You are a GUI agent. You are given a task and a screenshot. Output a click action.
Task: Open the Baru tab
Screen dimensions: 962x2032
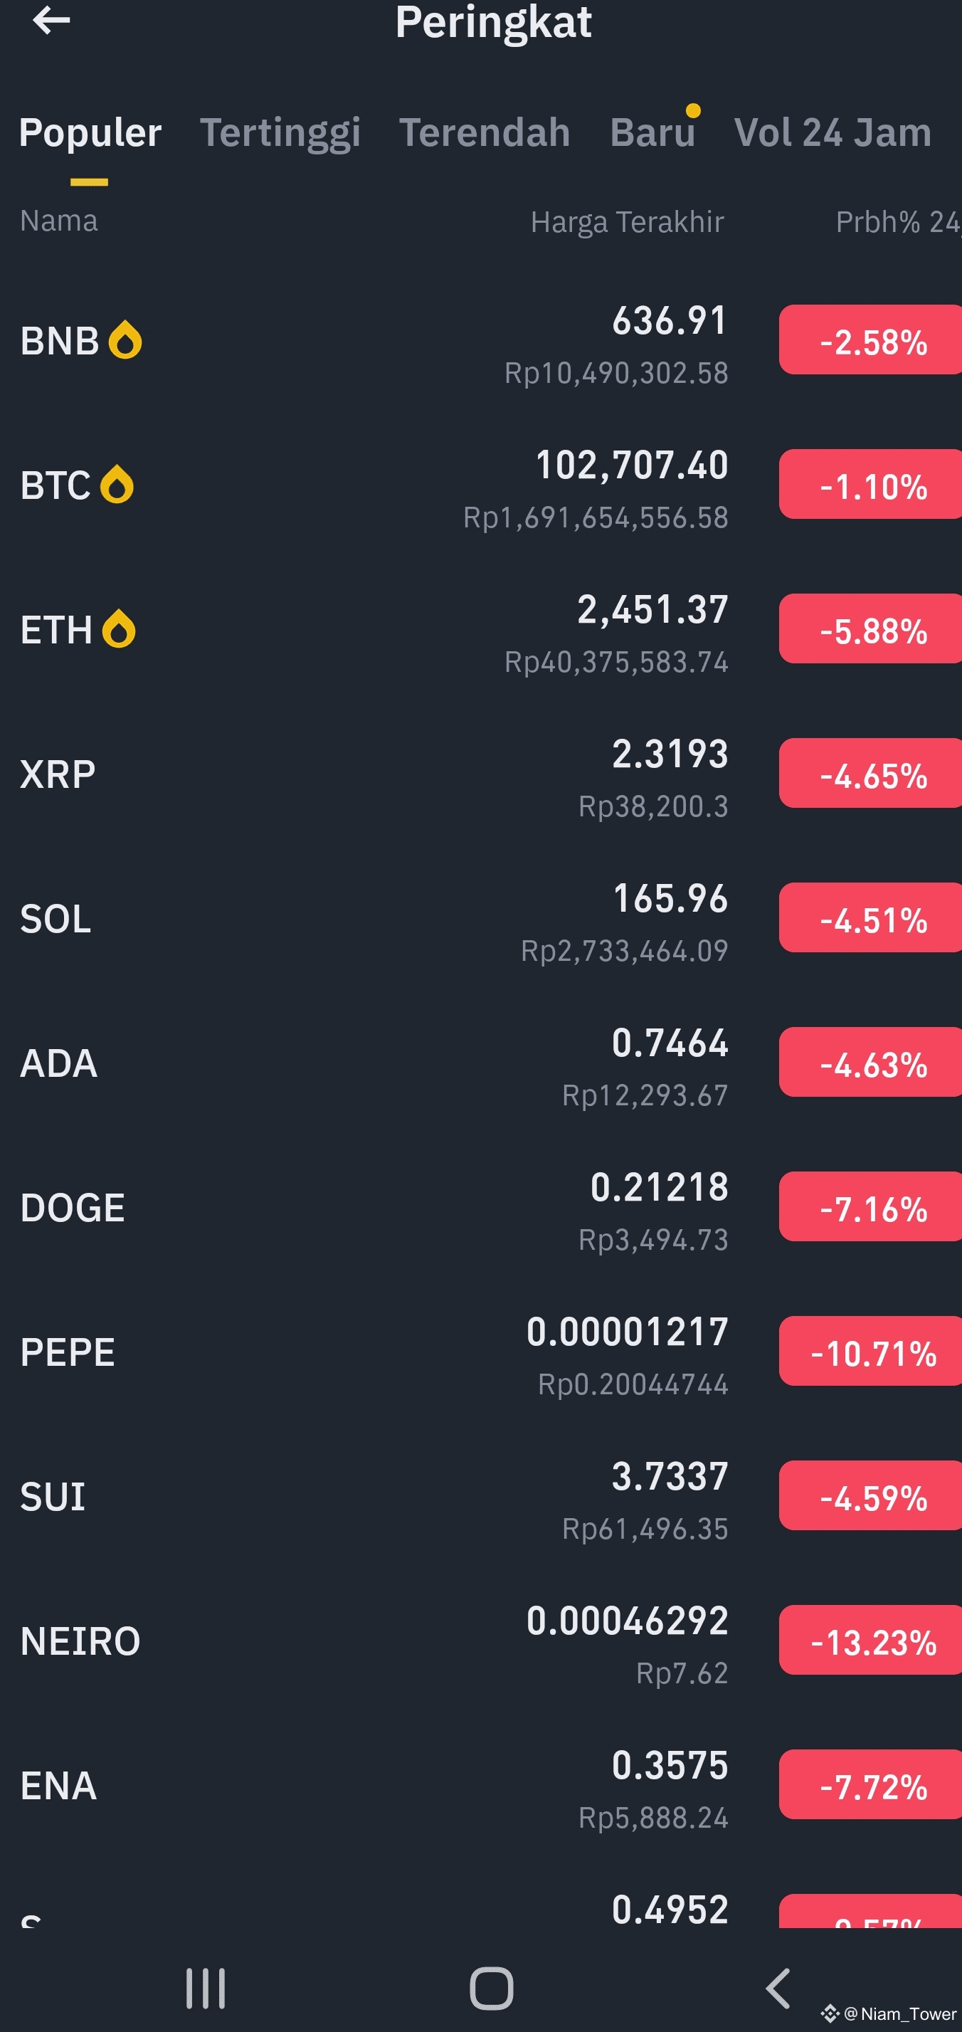coord(652,132)
